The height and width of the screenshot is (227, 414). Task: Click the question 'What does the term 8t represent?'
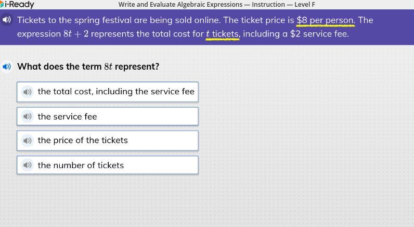coord(88,67)
